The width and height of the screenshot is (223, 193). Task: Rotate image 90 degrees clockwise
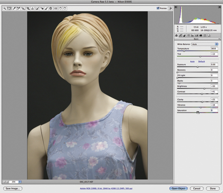pos(65,8)
